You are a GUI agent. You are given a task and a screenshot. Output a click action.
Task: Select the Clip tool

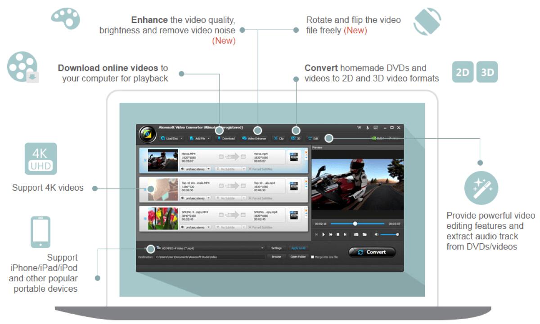click(279, 138)
